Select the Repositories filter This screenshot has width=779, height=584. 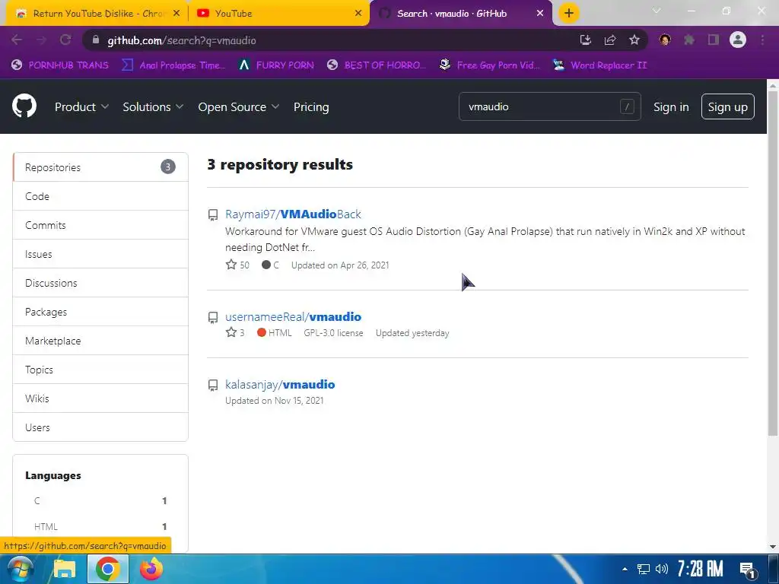[100, 167]
